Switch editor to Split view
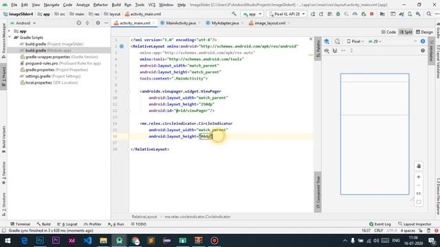 406,32
